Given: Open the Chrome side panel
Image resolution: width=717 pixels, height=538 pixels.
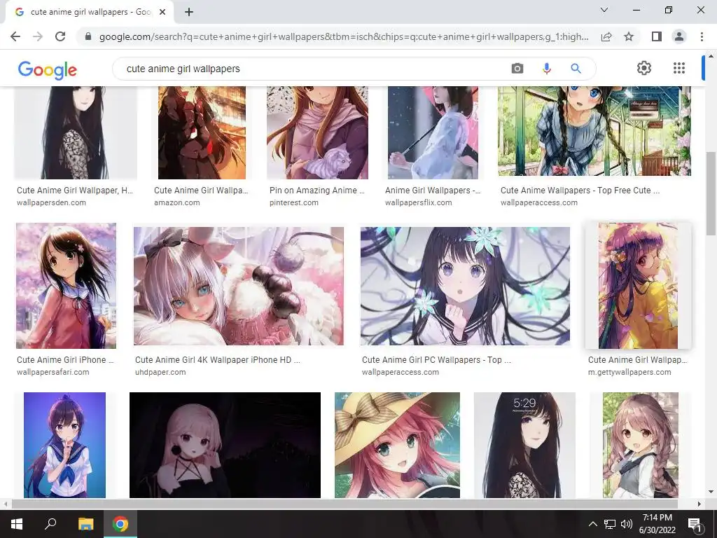Looking at the screenshot, I should [657, 36].
